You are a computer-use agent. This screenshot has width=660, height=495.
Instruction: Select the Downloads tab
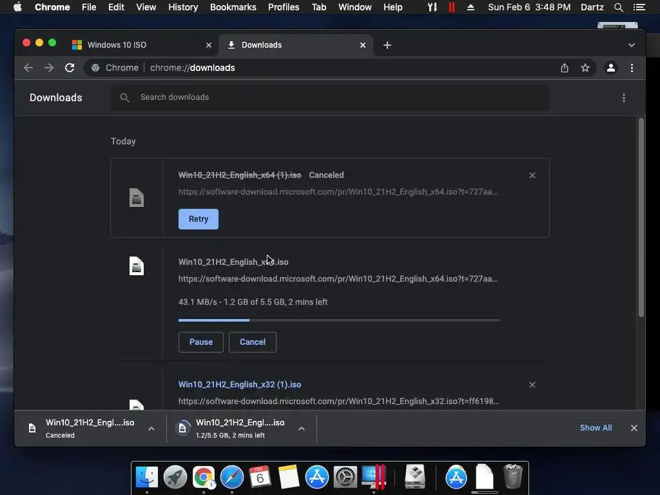point(295,45)
